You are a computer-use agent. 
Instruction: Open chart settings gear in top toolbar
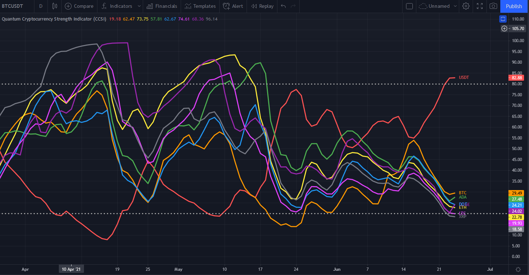[x=466, y=6]
